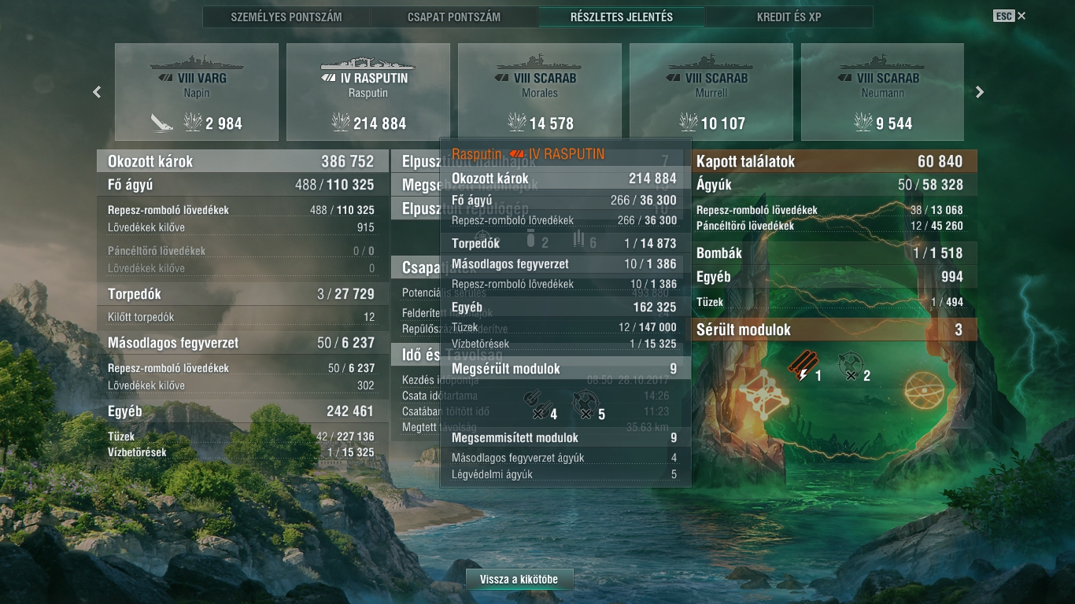Screen dimensions: 1075x604
Task: Show previous ships with the left arrow
Action: [97, 92]
